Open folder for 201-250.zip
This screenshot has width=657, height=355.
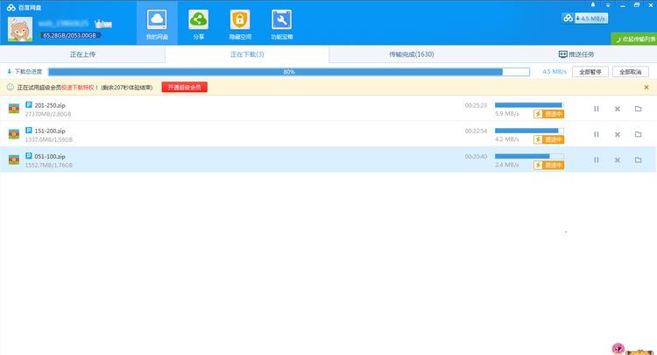638,109
